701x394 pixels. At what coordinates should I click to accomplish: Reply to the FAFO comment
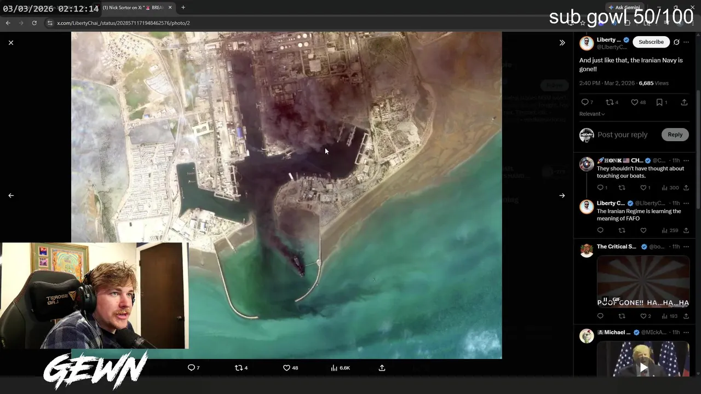coord(600,230)
